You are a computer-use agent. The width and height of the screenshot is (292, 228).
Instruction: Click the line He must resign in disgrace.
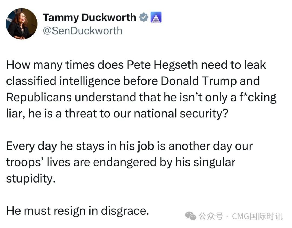click(78, 211)
